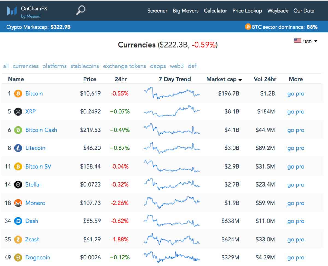Image resolution: width=328 pixels, height=266 pixels.
Task: Click the Dogecoin coin icon
Action: (18, 258)
